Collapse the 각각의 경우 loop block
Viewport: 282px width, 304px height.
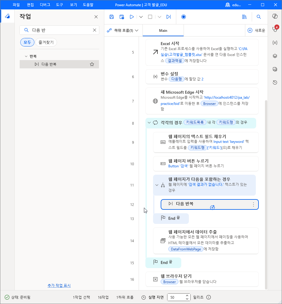click(149, 123)
